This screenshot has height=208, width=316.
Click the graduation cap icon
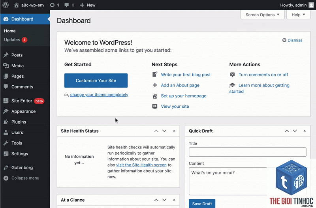232,85
